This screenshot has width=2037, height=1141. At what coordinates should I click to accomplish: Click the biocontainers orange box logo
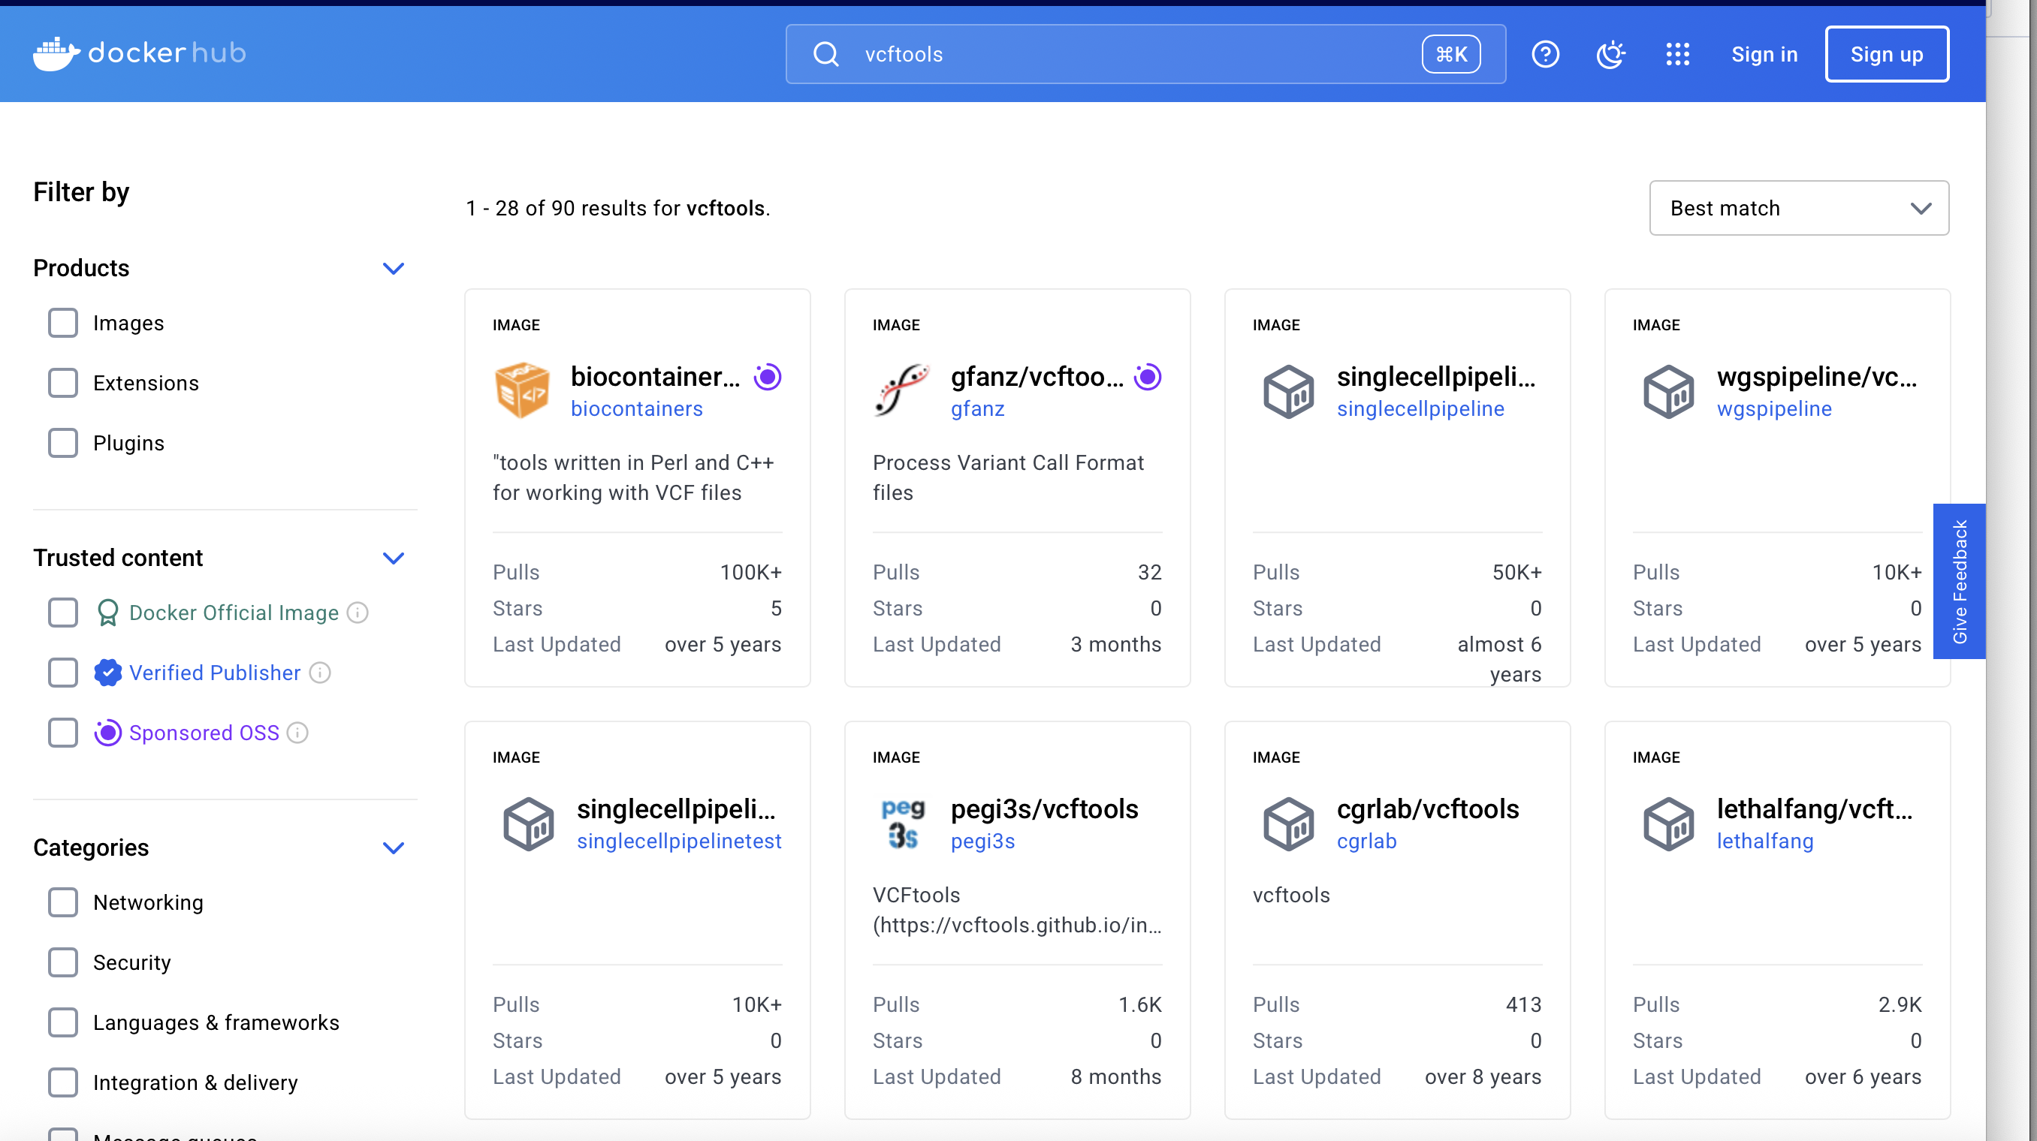pyautogui.click(x=522, y=390)
